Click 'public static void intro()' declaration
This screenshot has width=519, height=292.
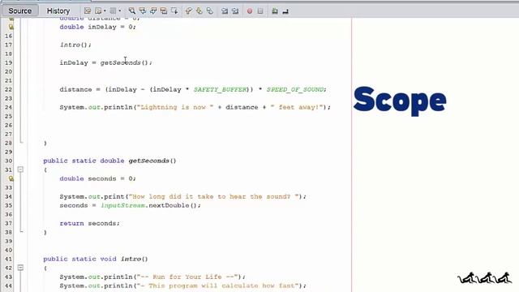pos(96,259)
